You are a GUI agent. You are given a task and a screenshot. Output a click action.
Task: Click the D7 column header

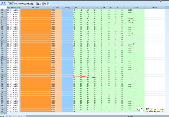click(x=124, y=8)
